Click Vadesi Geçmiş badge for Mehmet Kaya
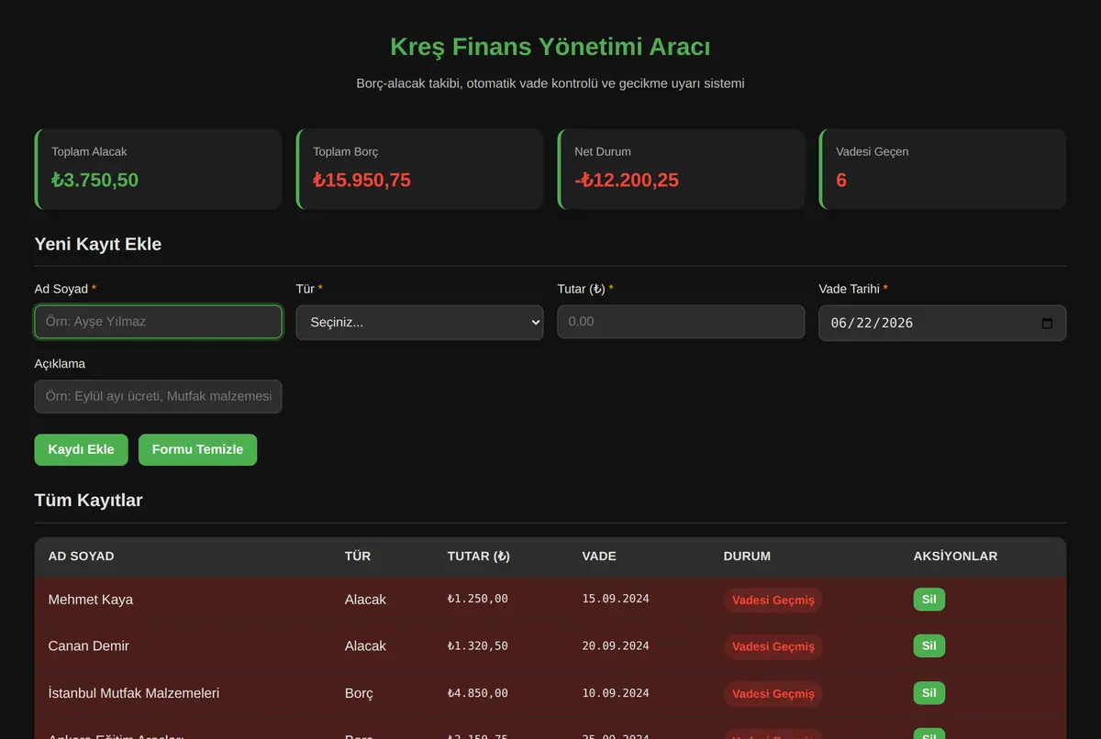This screenshot has width=1101, height=739. [773, 600]
